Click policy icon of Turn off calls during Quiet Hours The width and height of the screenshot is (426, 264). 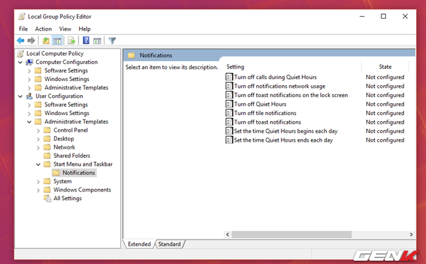229,77
